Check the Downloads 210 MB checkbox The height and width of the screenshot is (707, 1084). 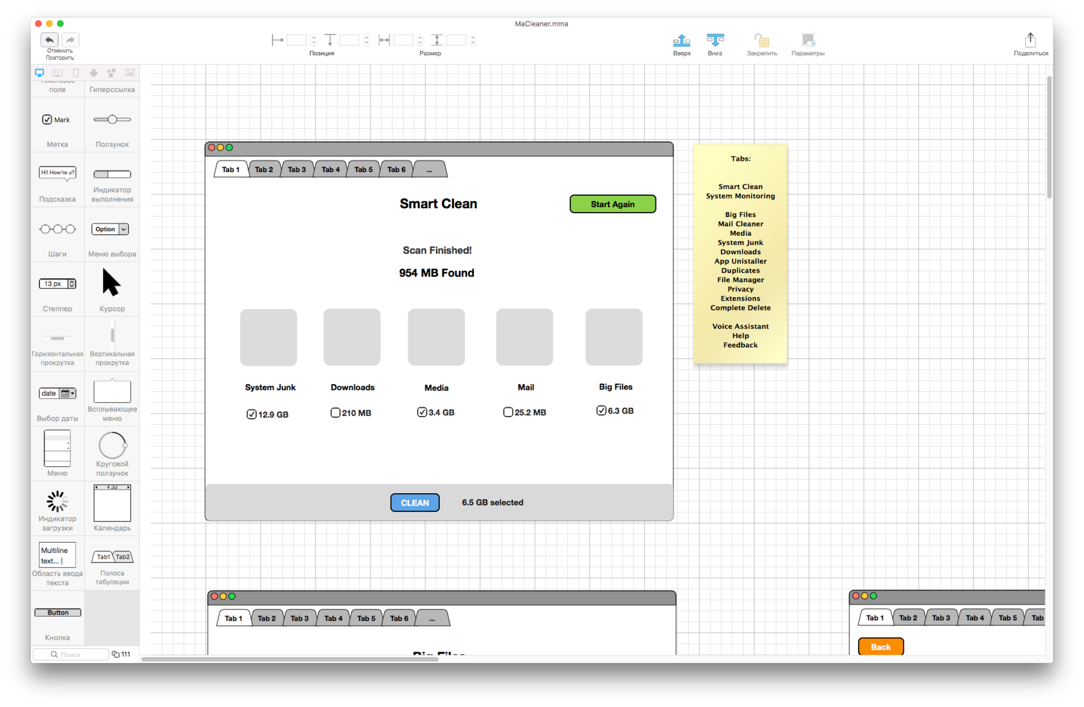335,412
